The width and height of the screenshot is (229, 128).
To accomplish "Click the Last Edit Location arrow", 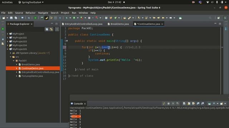I will [x=154, y=18].
